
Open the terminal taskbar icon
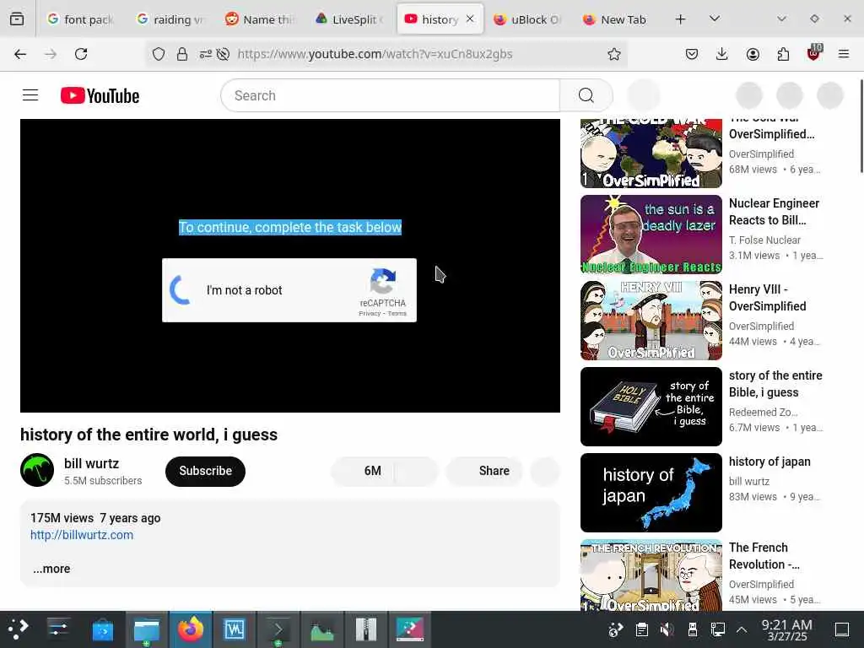pyautogui.click(x=278, y=629)
